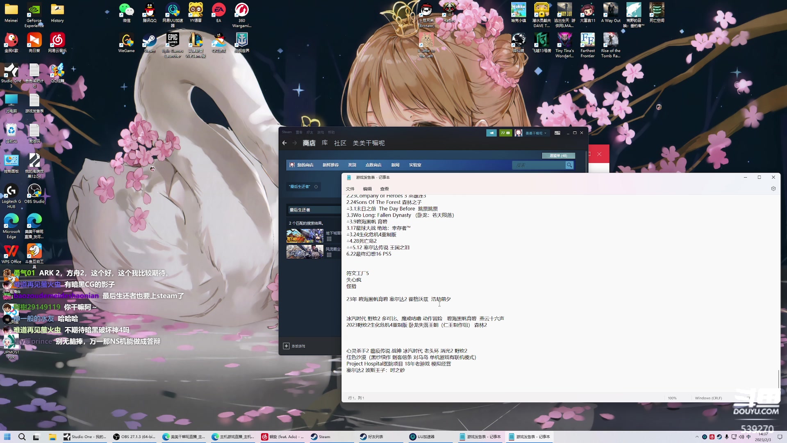Switch to the Steam 商店 tab
The width and height of the screenshot is (787, 443).
(309, 143)
